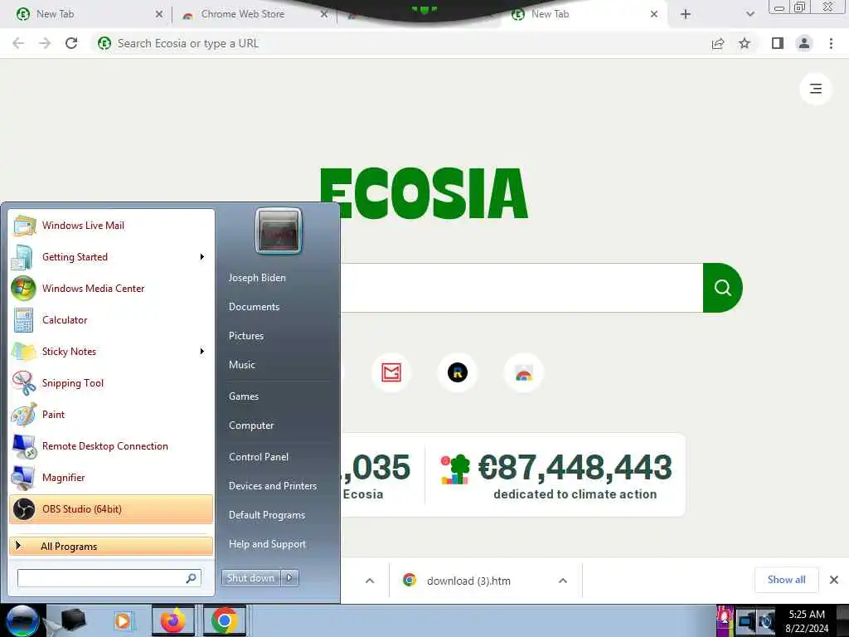Click the user account picture in Start menu
This screenshot has width=849, height=637.
coord(279,231)
